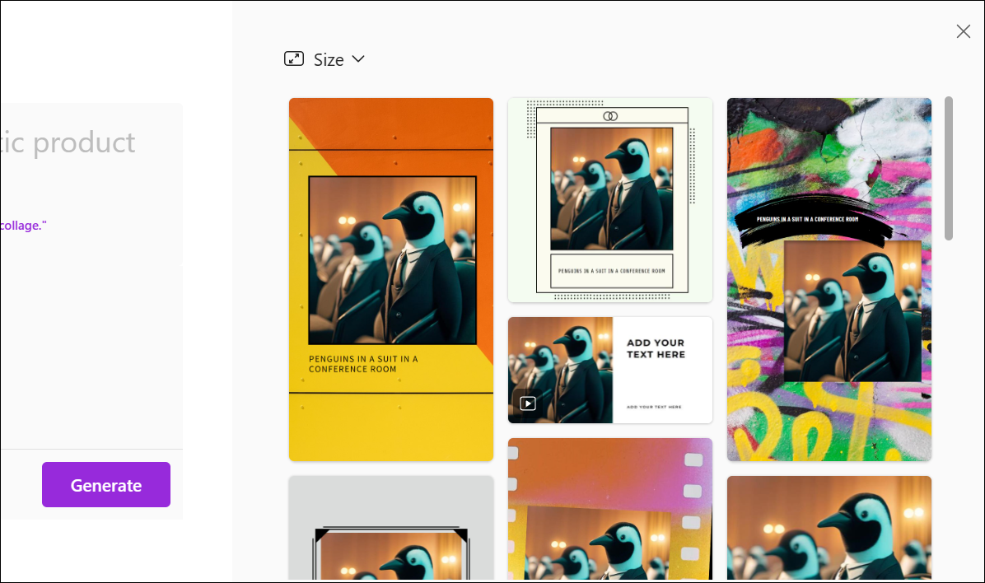Select the film strip penguin template
The image size is (985, 583).
pyautogui.click(x=610, y=509)
